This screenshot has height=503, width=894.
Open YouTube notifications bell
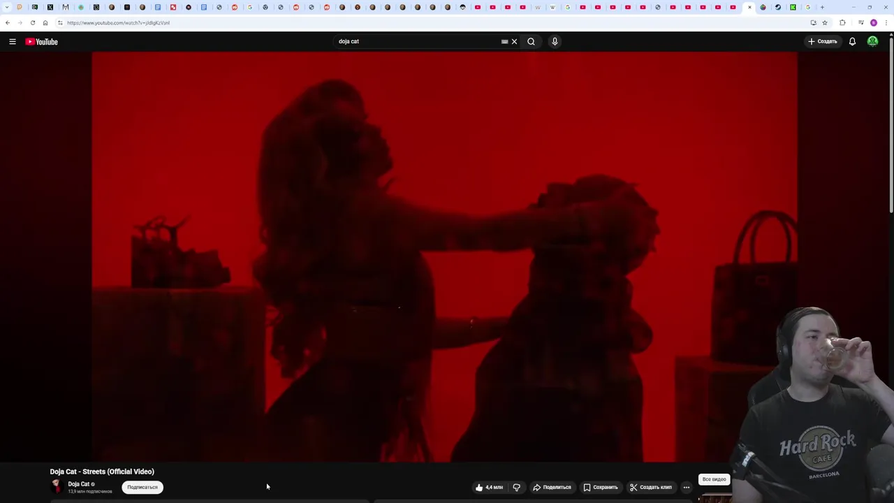852,41
